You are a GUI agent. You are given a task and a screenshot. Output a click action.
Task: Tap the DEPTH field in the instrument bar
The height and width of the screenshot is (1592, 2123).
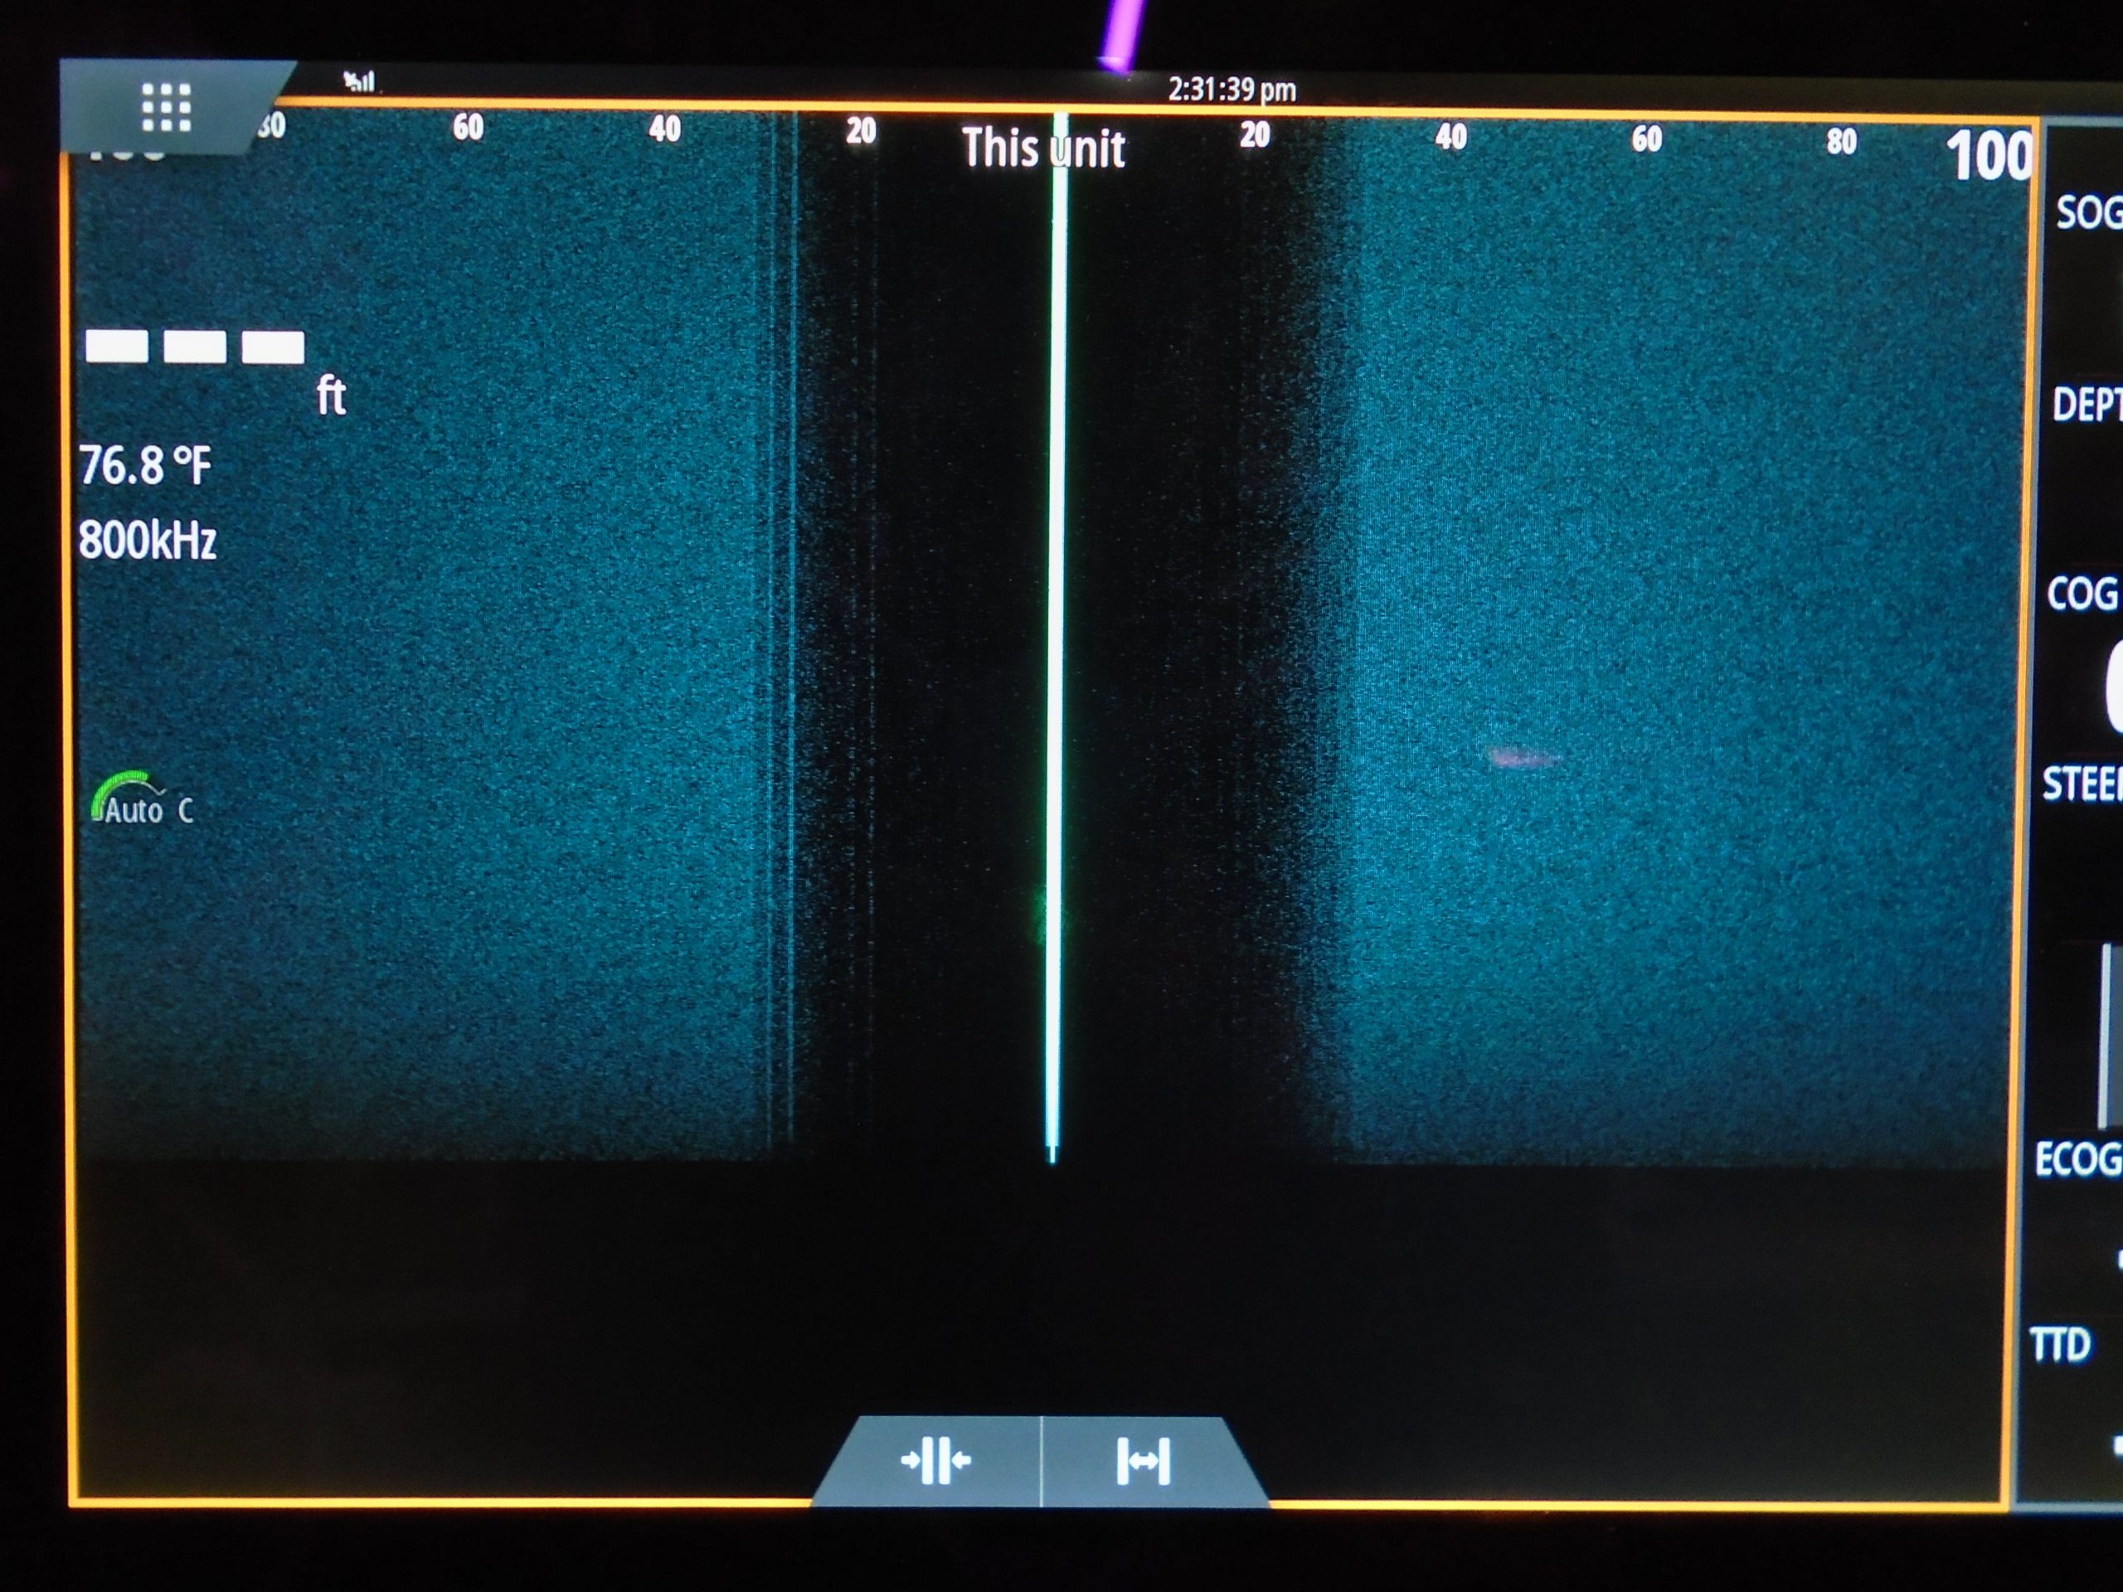pos(2086,404)
